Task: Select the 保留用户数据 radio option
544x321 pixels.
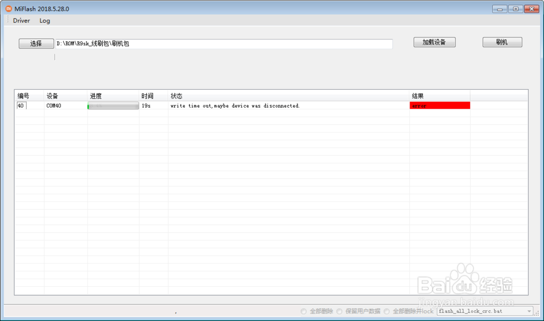Action: 339,311
